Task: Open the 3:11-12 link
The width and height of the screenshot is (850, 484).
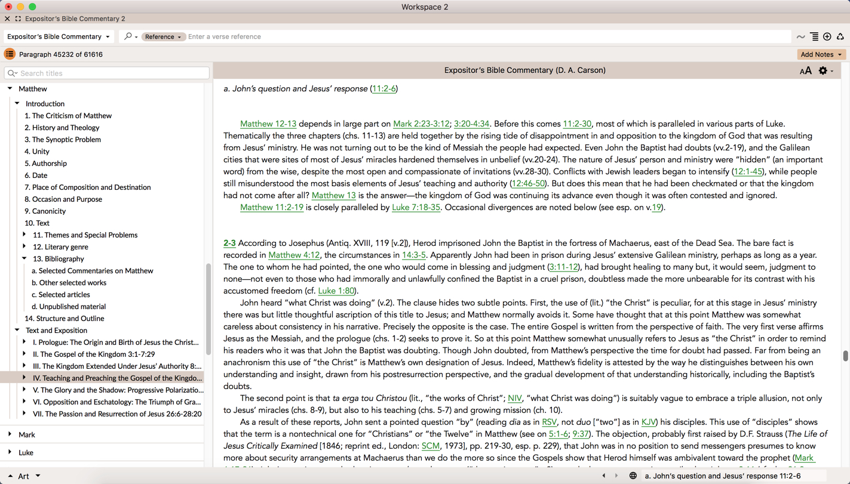Action: [563, 267]
